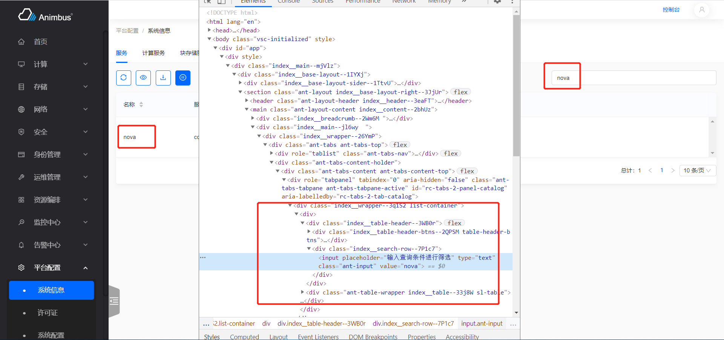Open the 10 条/页 page size dropdown
Viewport: 724px width, 340px height.
[x=697, y=171]
